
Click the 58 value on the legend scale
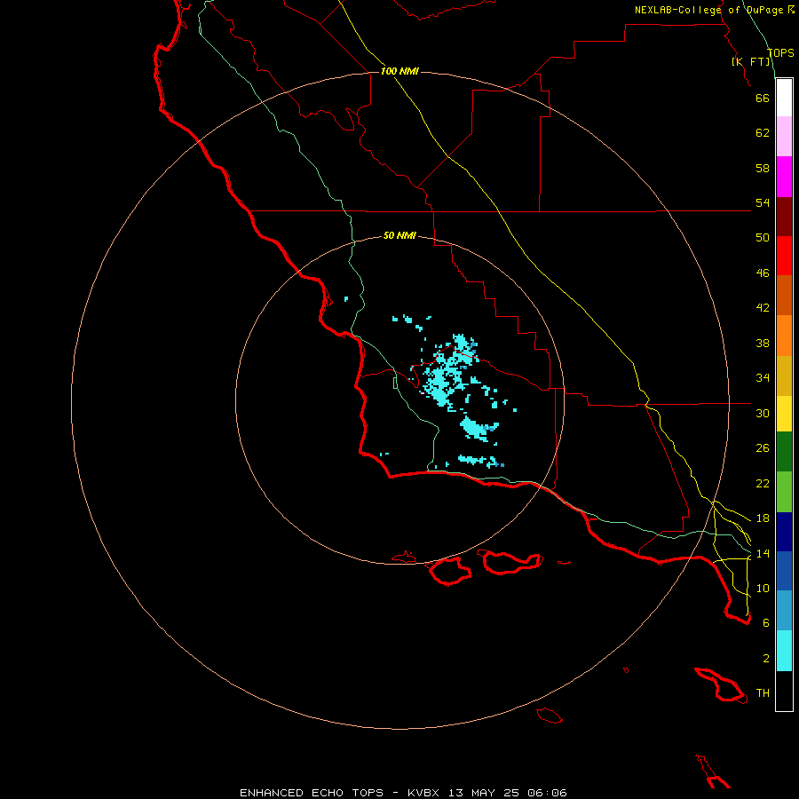point(763,168)
